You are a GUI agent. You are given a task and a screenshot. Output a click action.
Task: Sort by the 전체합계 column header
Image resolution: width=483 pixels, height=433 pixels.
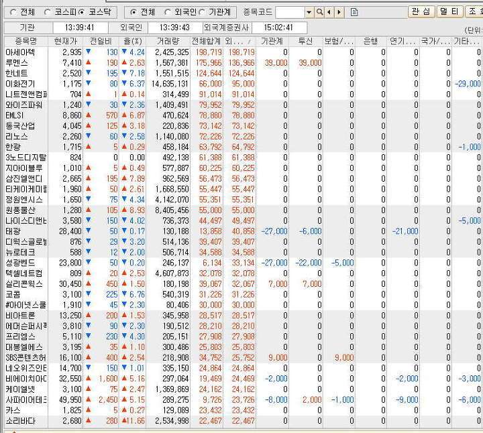click(206, 42)
